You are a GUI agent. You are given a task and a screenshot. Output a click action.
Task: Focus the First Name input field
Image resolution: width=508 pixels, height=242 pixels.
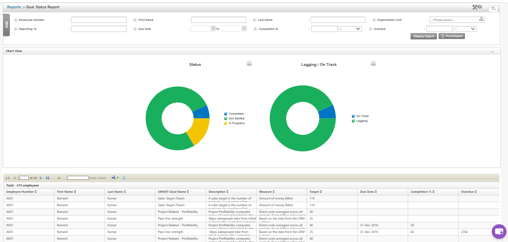coord(219,20)
